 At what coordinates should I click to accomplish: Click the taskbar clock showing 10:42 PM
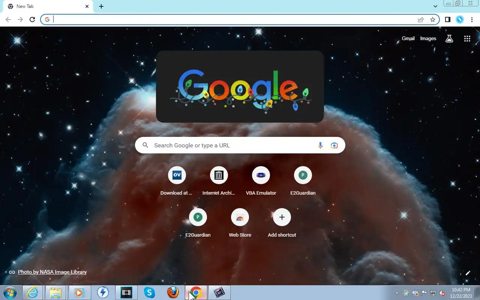coord(461,293)
